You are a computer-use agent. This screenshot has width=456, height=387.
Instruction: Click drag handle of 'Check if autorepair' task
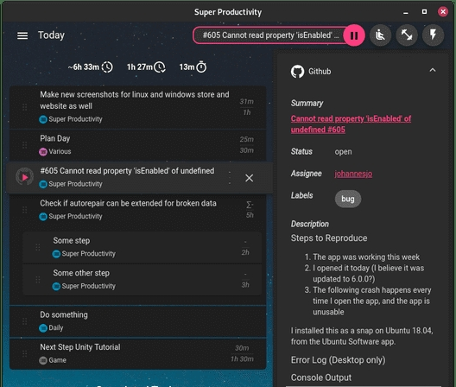(25, 210)
